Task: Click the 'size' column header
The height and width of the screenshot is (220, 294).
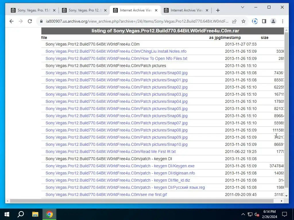Action: coord(264,38)
